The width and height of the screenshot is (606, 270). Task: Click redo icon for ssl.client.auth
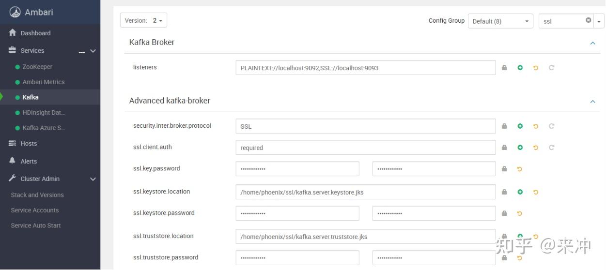pyautogui.click(x=551, y=148)
